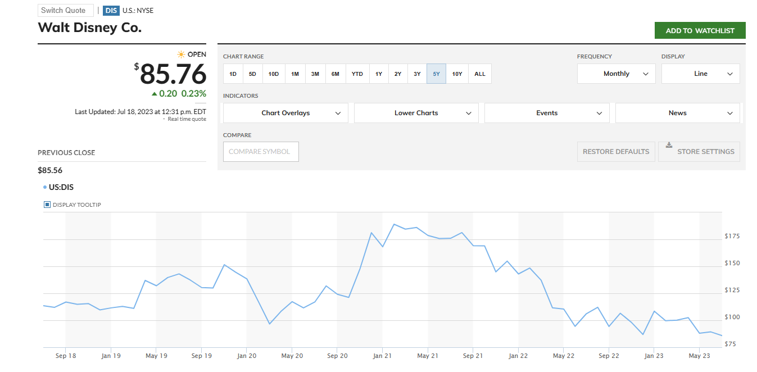Screen dimensions: 757x372
Task: Open the Frequency Monthly dropdown
Action: coord(616,74)
